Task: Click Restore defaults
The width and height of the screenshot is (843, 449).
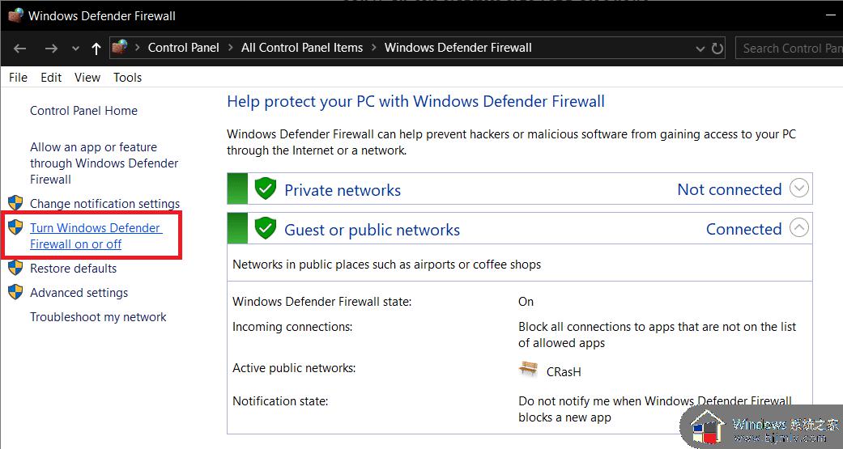Action: [x=73, y=268]
